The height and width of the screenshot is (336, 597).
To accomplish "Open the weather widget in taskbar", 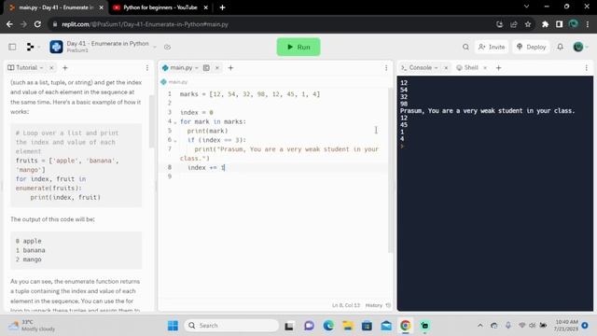I will 32,326.
